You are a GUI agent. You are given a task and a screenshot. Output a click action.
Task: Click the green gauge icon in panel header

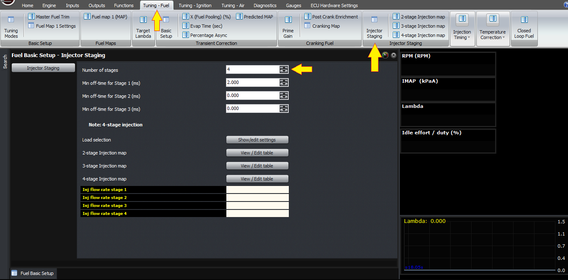pos(385,55)
